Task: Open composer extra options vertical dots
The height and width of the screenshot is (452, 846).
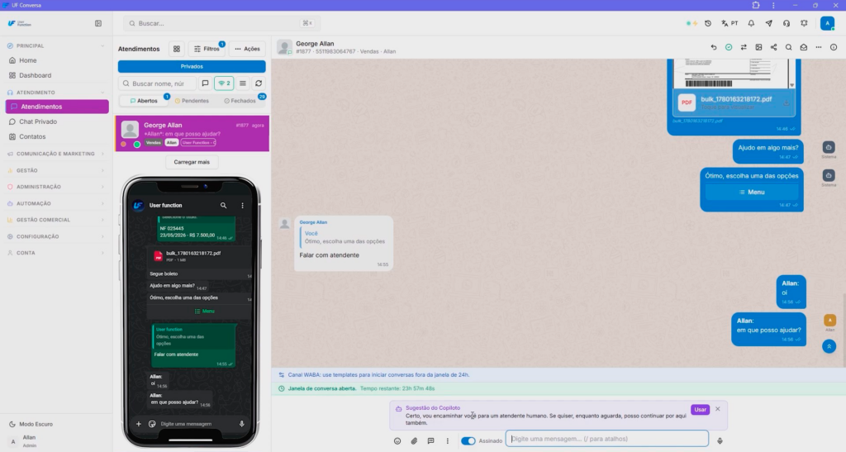Action: point(447,440)
